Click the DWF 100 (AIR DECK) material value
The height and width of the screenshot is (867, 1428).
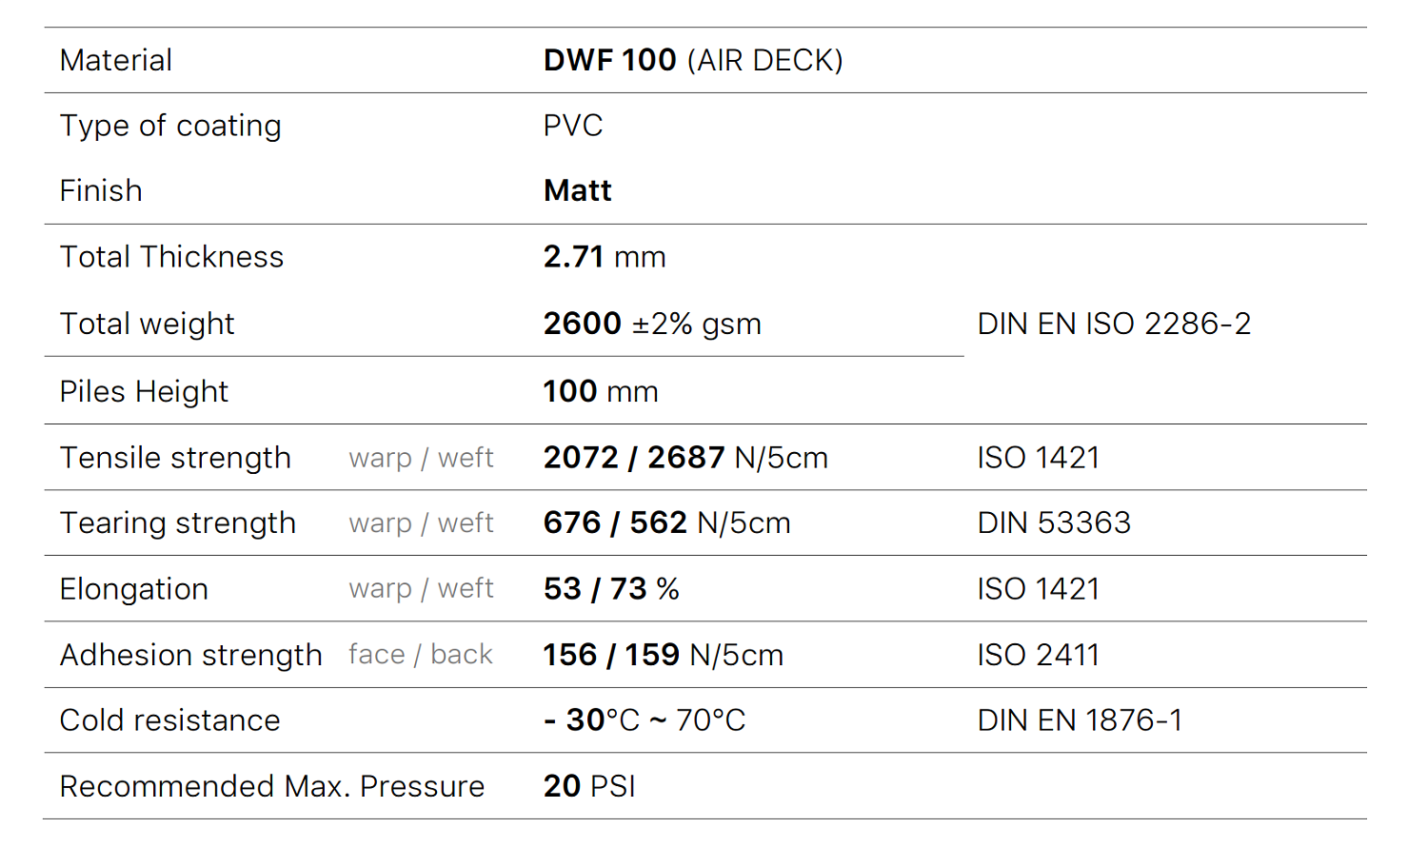[x=692, y=60]
